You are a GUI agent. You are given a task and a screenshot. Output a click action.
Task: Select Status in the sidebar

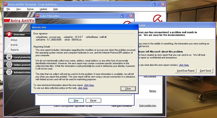[x=14, y=40]
